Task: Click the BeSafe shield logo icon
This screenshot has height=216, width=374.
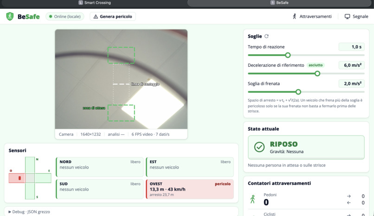Action: click(10, 16)
